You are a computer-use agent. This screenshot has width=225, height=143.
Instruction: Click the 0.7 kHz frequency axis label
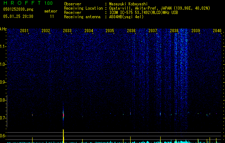coord(3,118)
